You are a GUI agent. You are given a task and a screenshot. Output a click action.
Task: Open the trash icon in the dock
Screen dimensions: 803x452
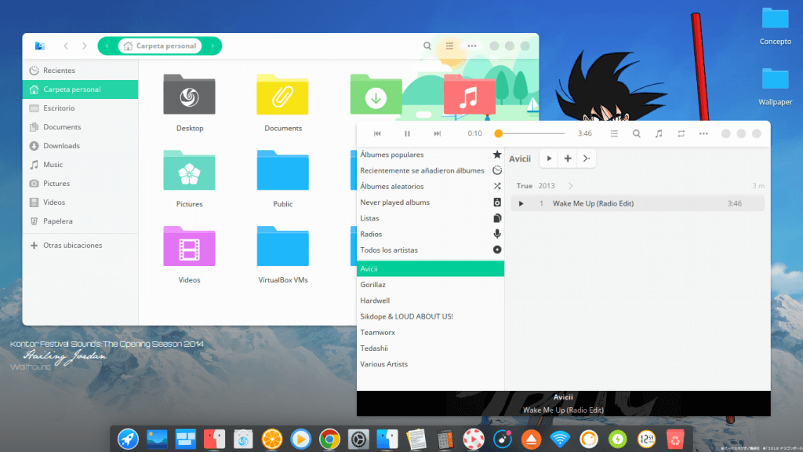[675, 439]
